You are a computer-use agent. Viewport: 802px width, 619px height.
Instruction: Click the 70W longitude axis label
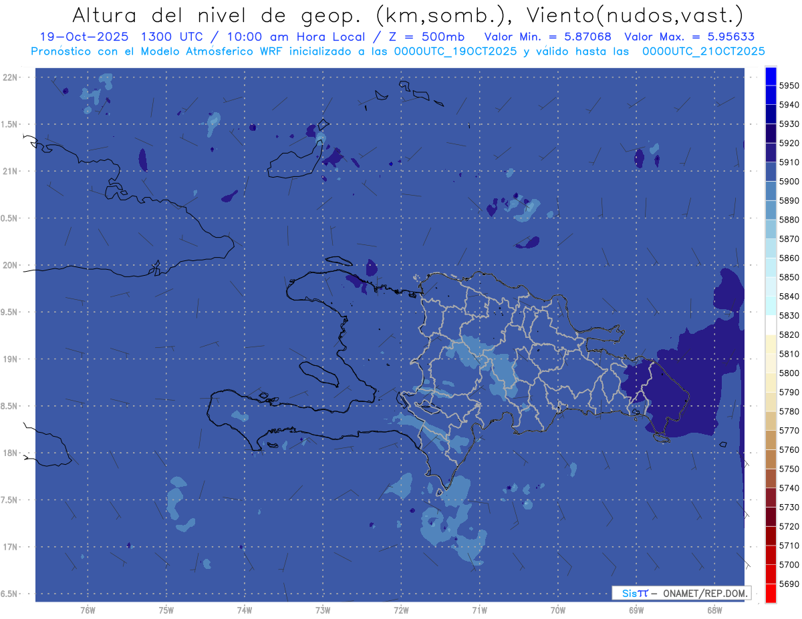(558, 610)
